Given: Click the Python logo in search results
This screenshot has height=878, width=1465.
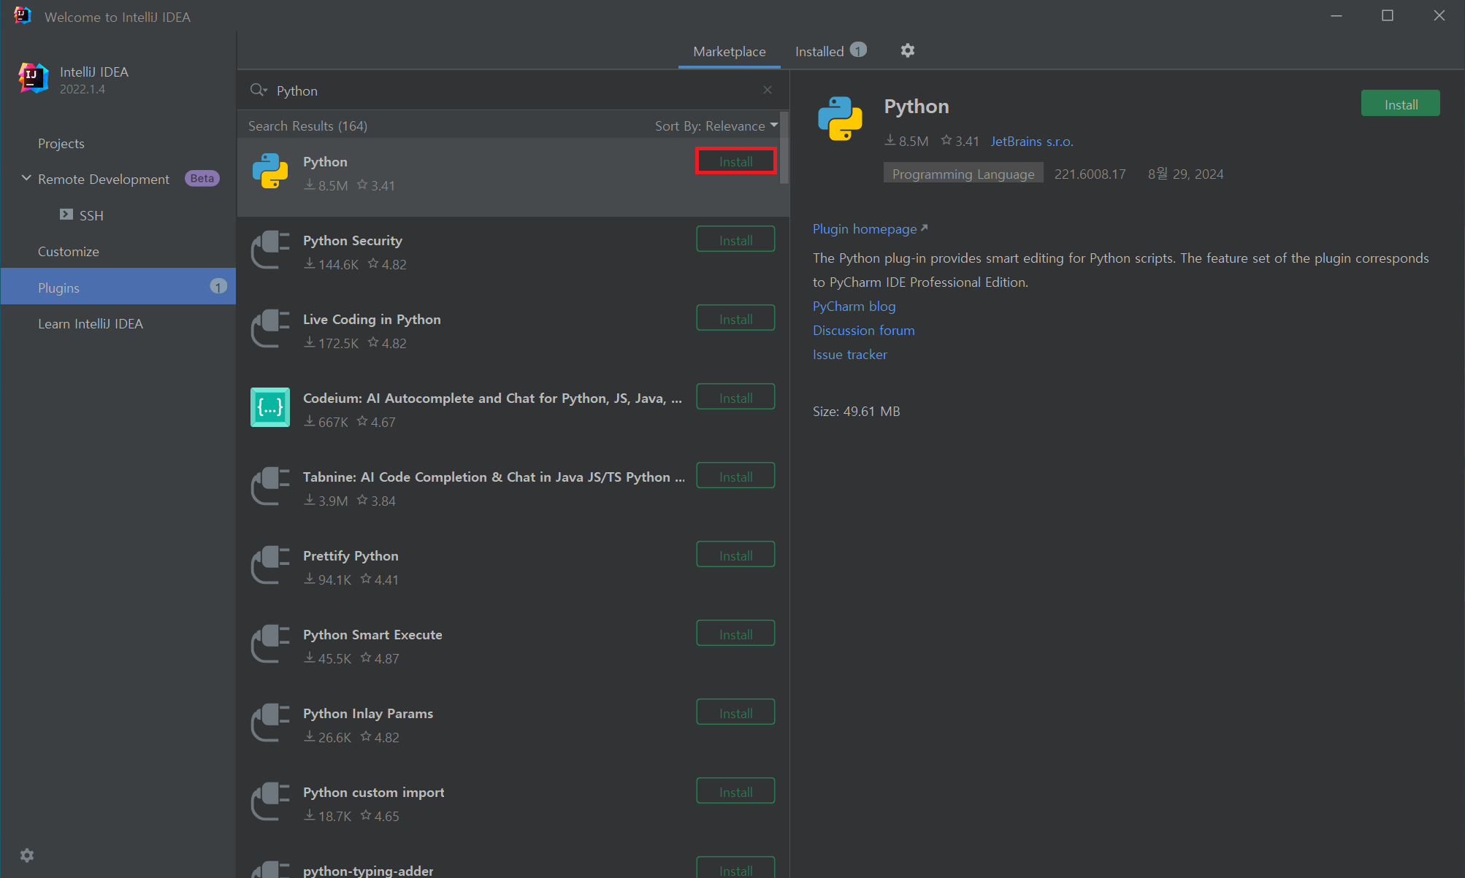Looking at the screenshot, I should click(270, 172).
